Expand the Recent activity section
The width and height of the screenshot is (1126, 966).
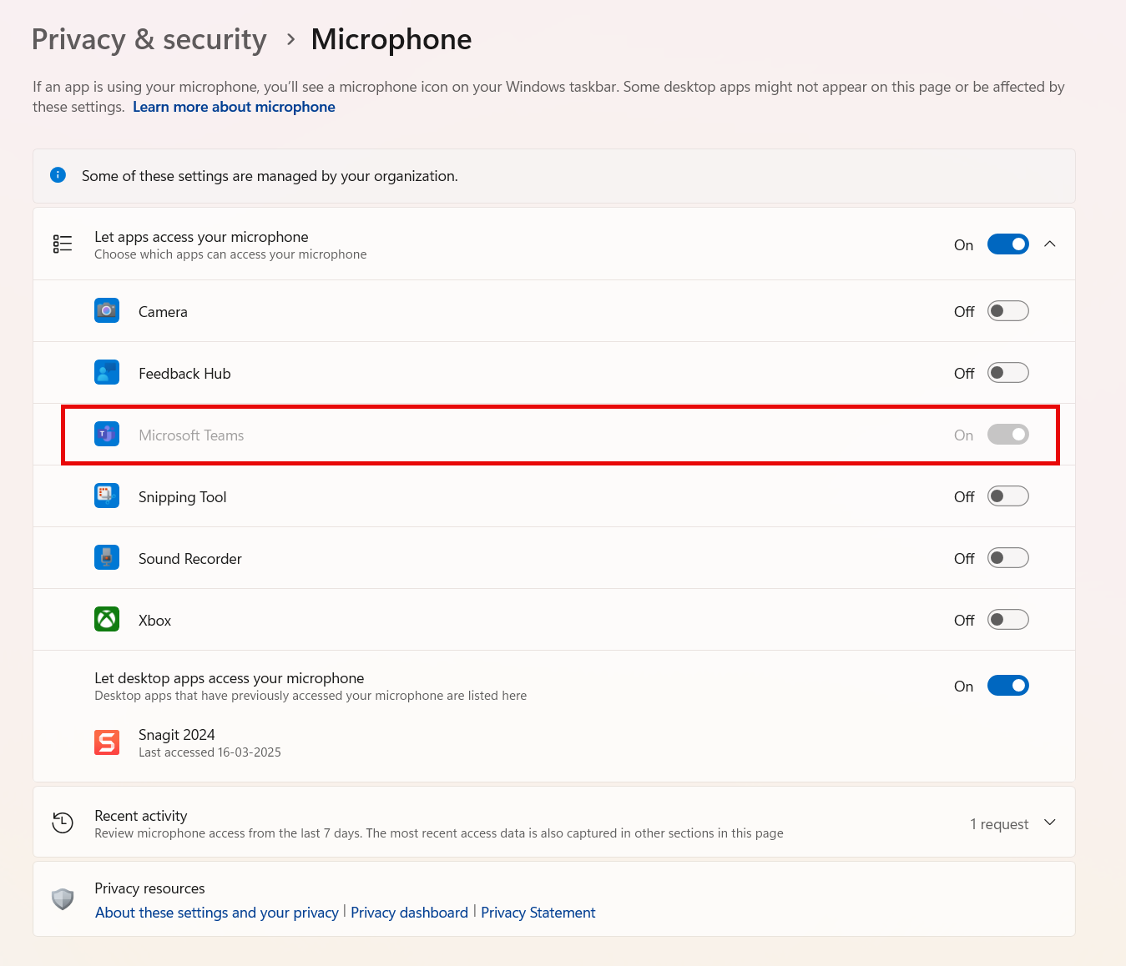coord(1050,823)
